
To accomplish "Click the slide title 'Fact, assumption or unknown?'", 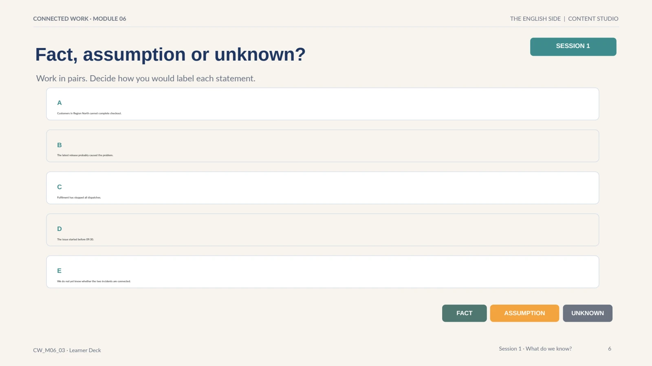I will [170, 54].
